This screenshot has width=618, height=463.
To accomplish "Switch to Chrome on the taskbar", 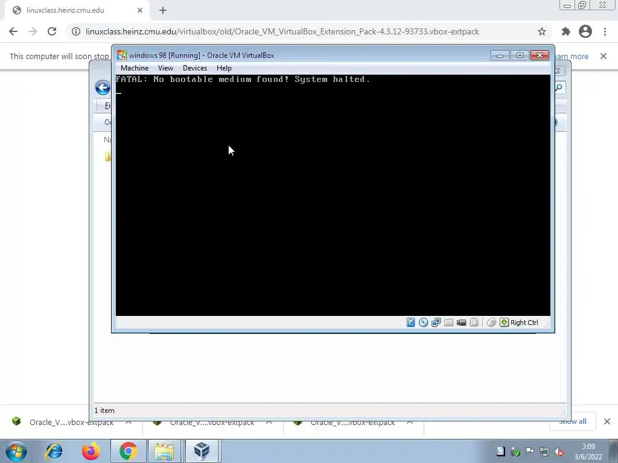I will click(128, 451).
